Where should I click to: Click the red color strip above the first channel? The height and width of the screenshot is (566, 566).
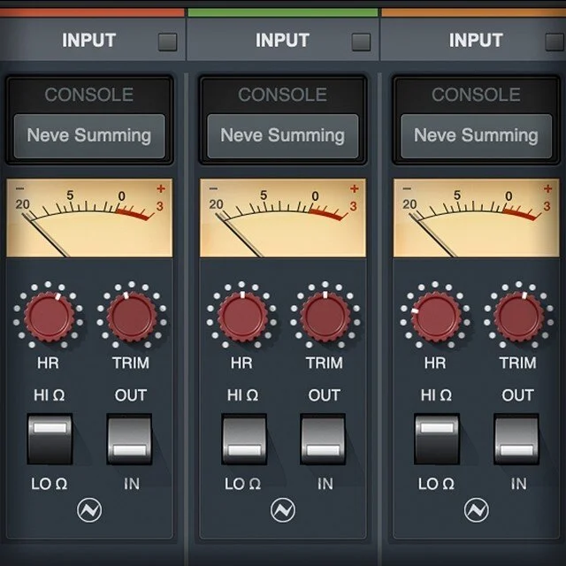click(x=92, y=12)
